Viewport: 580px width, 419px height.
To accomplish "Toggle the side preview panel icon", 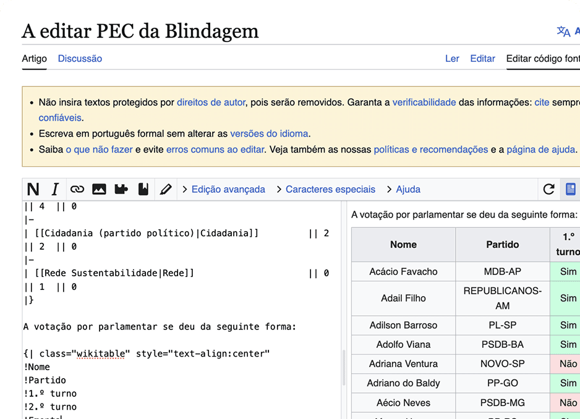I will tap(570, 189).
